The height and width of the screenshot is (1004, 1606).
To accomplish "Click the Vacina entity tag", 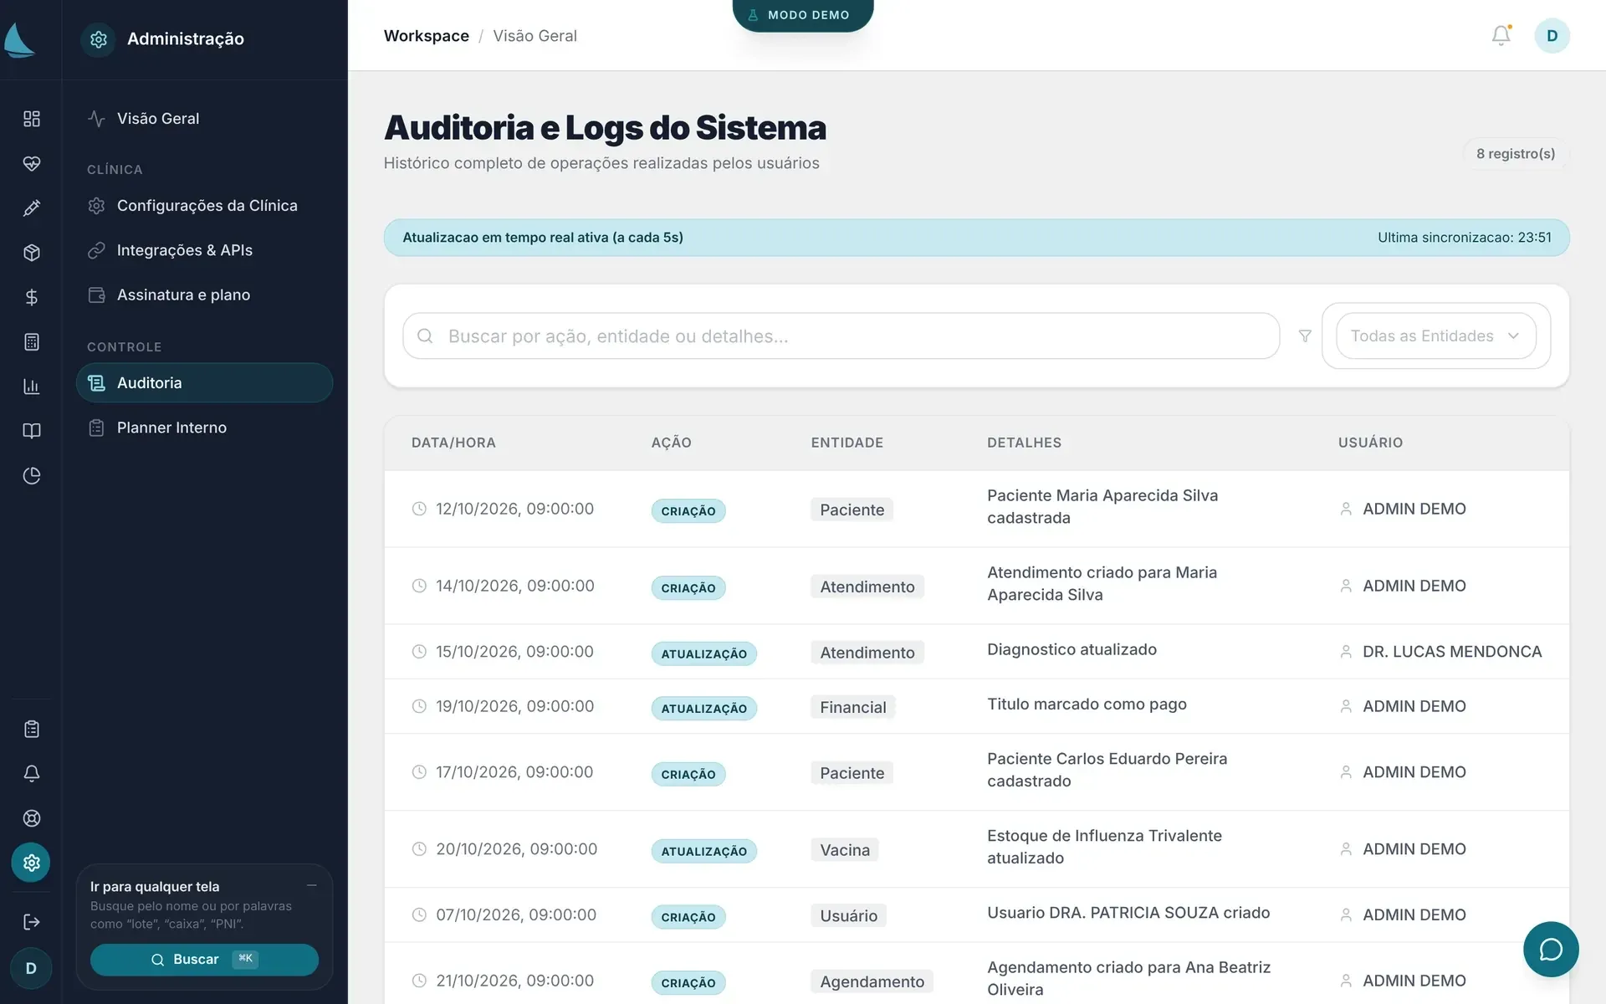I will tap(844, 850).
